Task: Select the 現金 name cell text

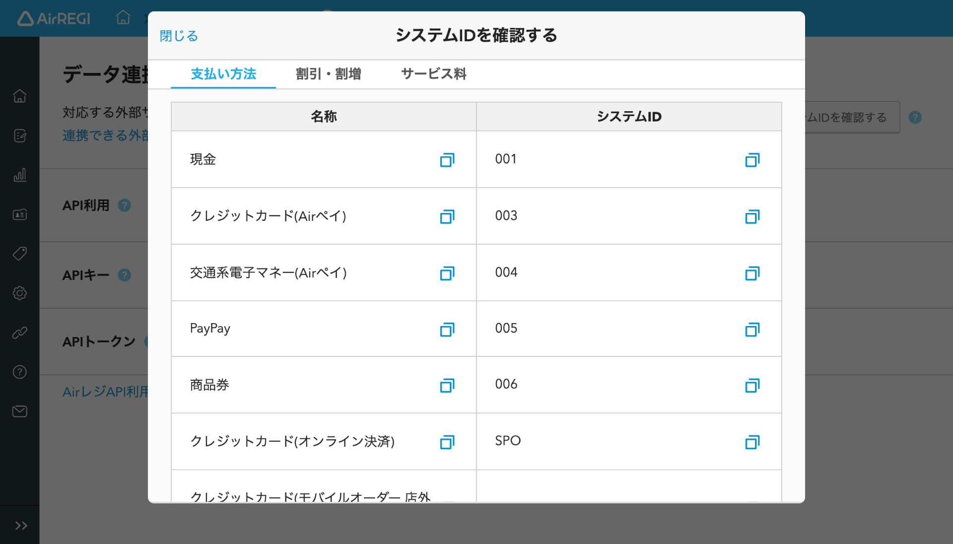Action: tap(203, 159)
